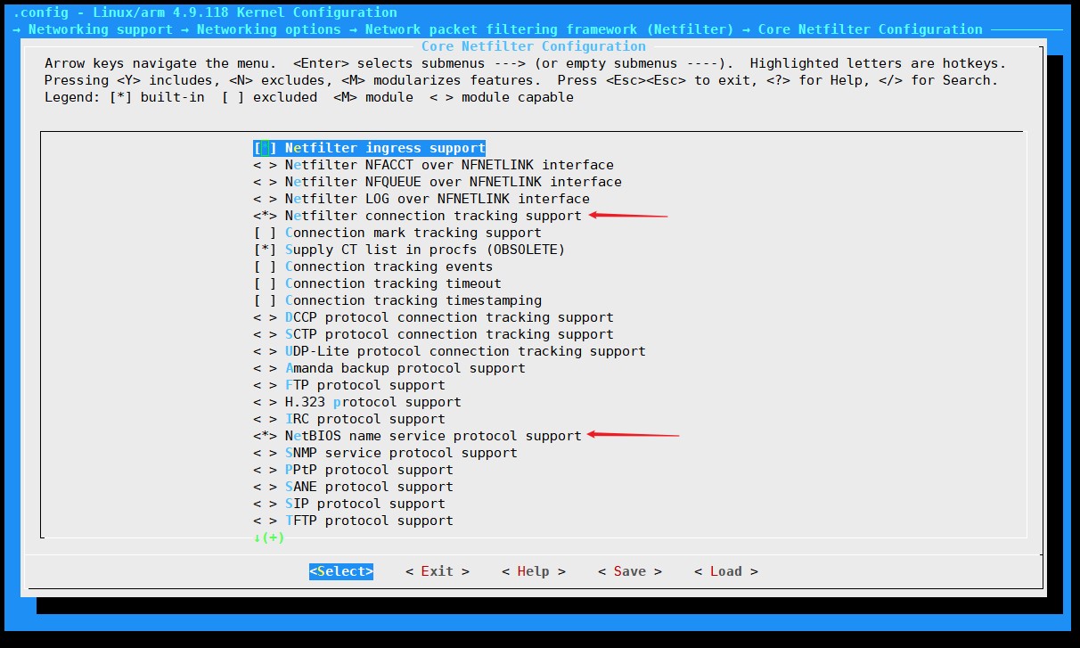Image resolution: width=1080 pixels, height=648 pixels.
Task: Open Help for current option
Action: click(x=533, y=571)
